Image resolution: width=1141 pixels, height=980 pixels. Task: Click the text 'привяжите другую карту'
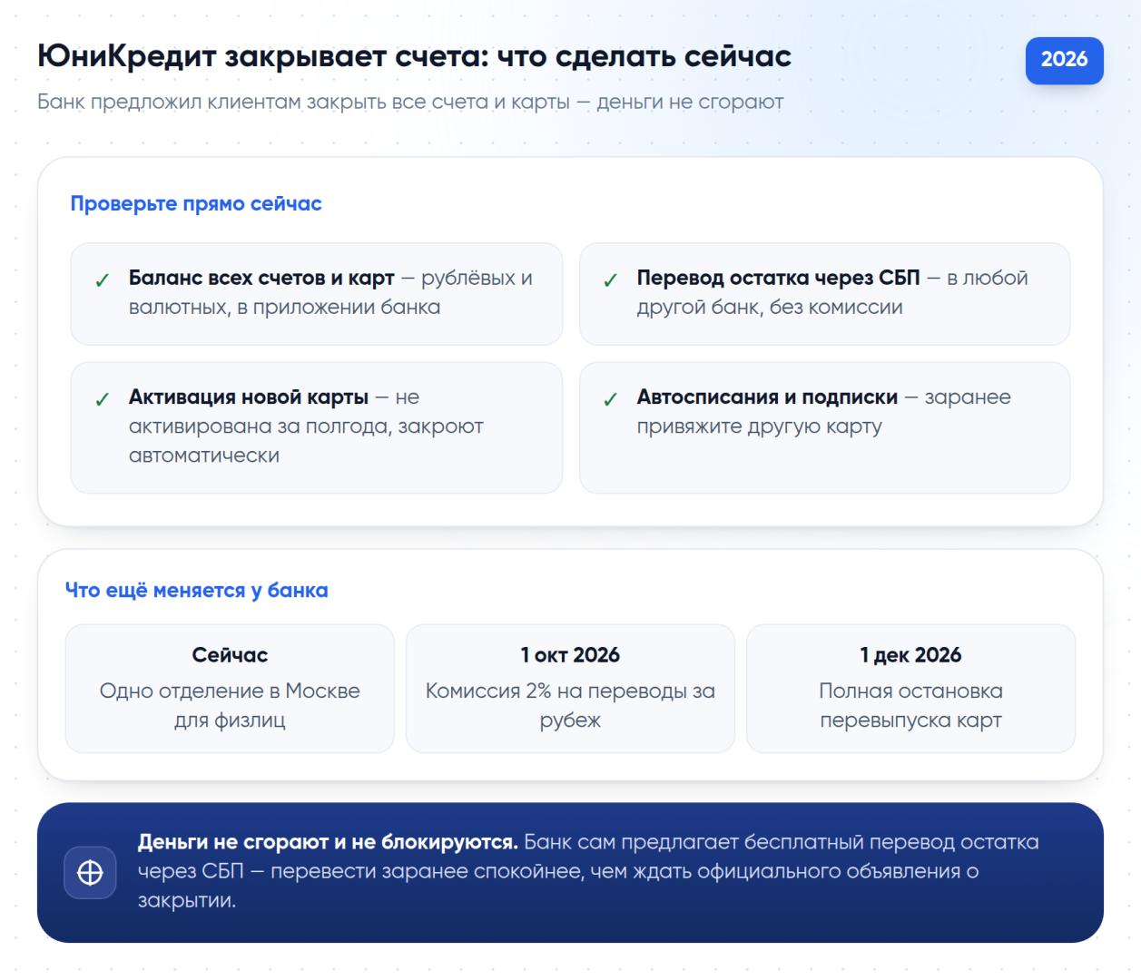click(x=759, y=426)
